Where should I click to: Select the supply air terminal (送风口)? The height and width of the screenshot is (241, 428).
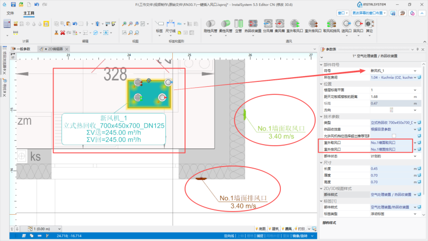pos(346,26)
